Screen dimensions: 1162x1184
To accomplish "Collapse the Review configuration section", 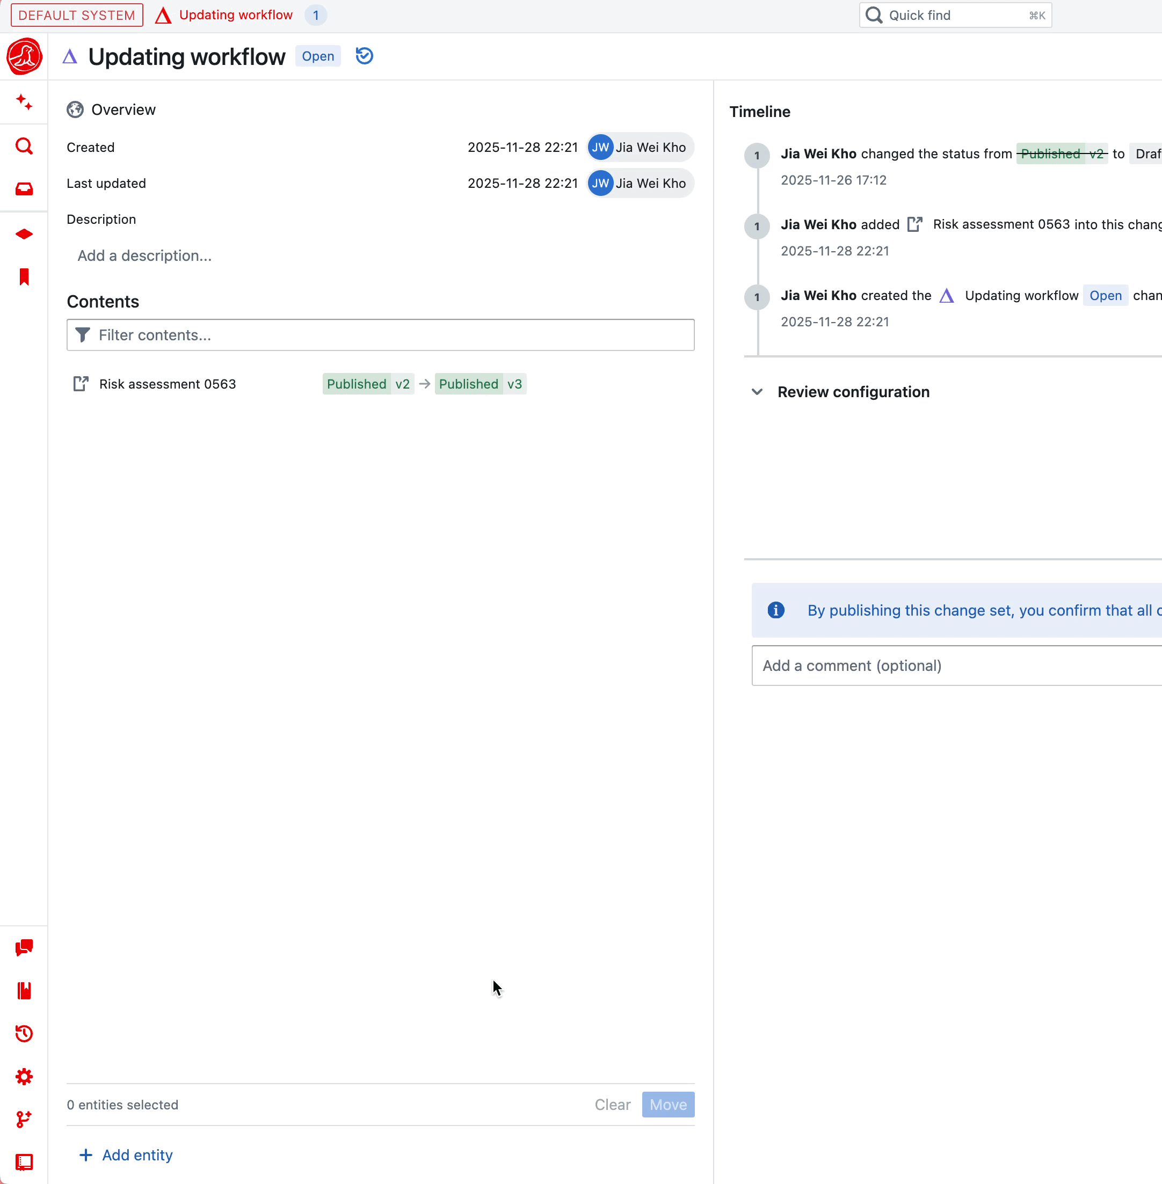I will 757,392.
